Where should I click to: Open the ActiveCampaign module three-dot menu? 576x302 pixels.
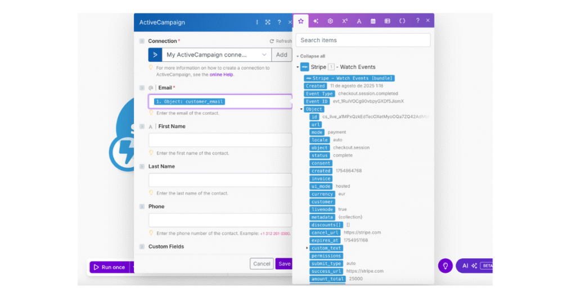click(x=256, y=22)
